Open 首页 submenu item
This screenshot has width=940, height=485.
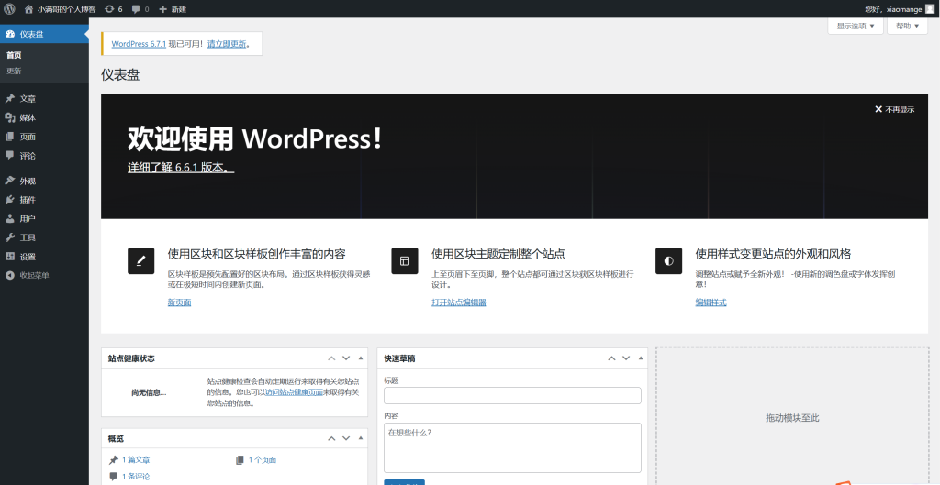[14, 55]
